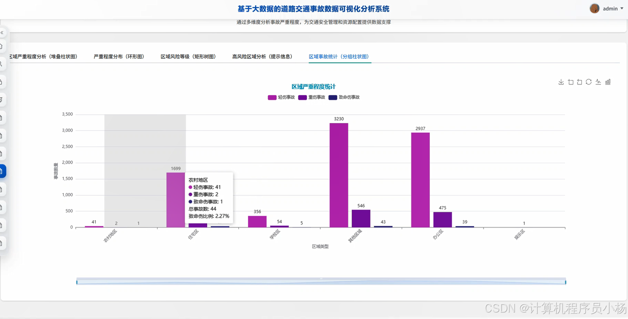Select 区域事故统计（分组柱状图）tab
The height and width of the screenshot is (319, 628).
(x=339, y=57)
